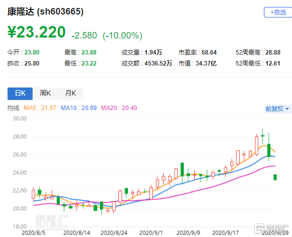Click the last green candlestick on 2020/9/29

click(x=275, y=177)
